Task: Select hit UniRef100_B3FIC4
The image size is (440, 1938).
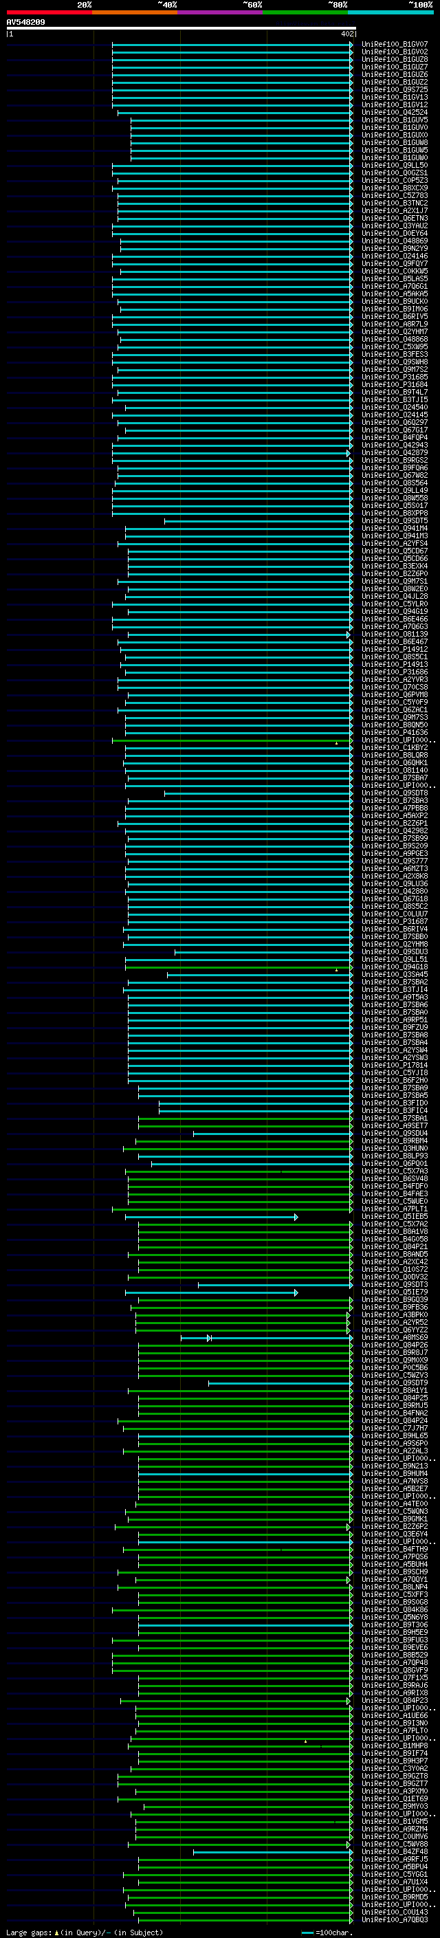Action: (x=395, y=1110)
